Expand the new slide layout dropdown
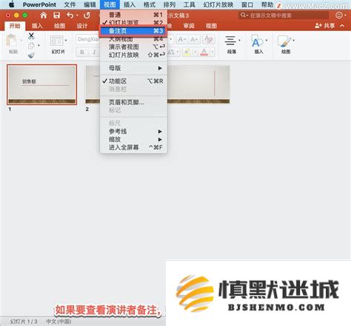This screenshot has width=351, height=326. [x=66, y=40]
